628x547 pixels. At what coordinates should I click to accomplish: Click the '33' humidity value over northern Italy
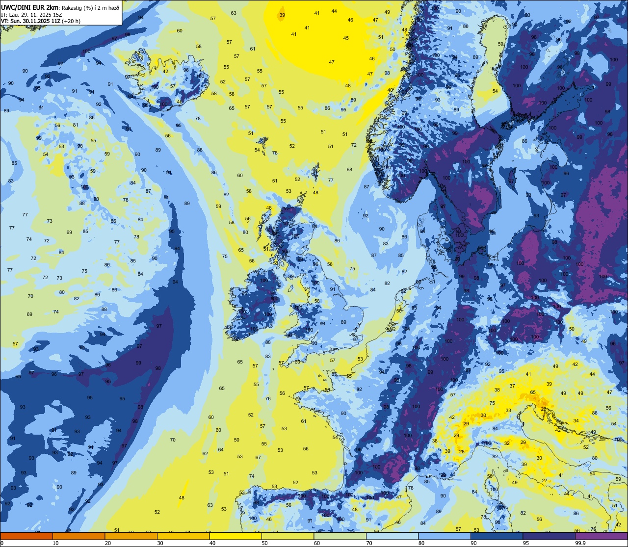tap(508, 411)
